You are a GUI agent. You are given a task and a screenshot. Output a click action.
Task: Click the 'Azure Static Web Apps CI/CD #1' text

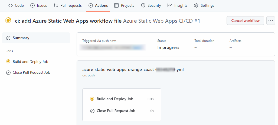(x=162, y=21)
